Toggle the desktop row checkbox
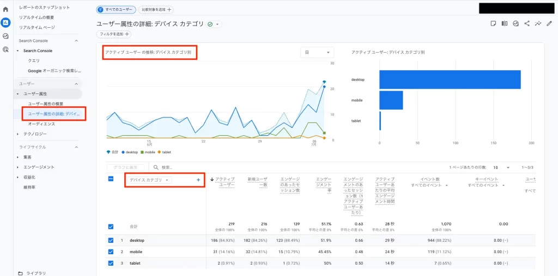This screenshot has width=558, height=276. [111, 240]
